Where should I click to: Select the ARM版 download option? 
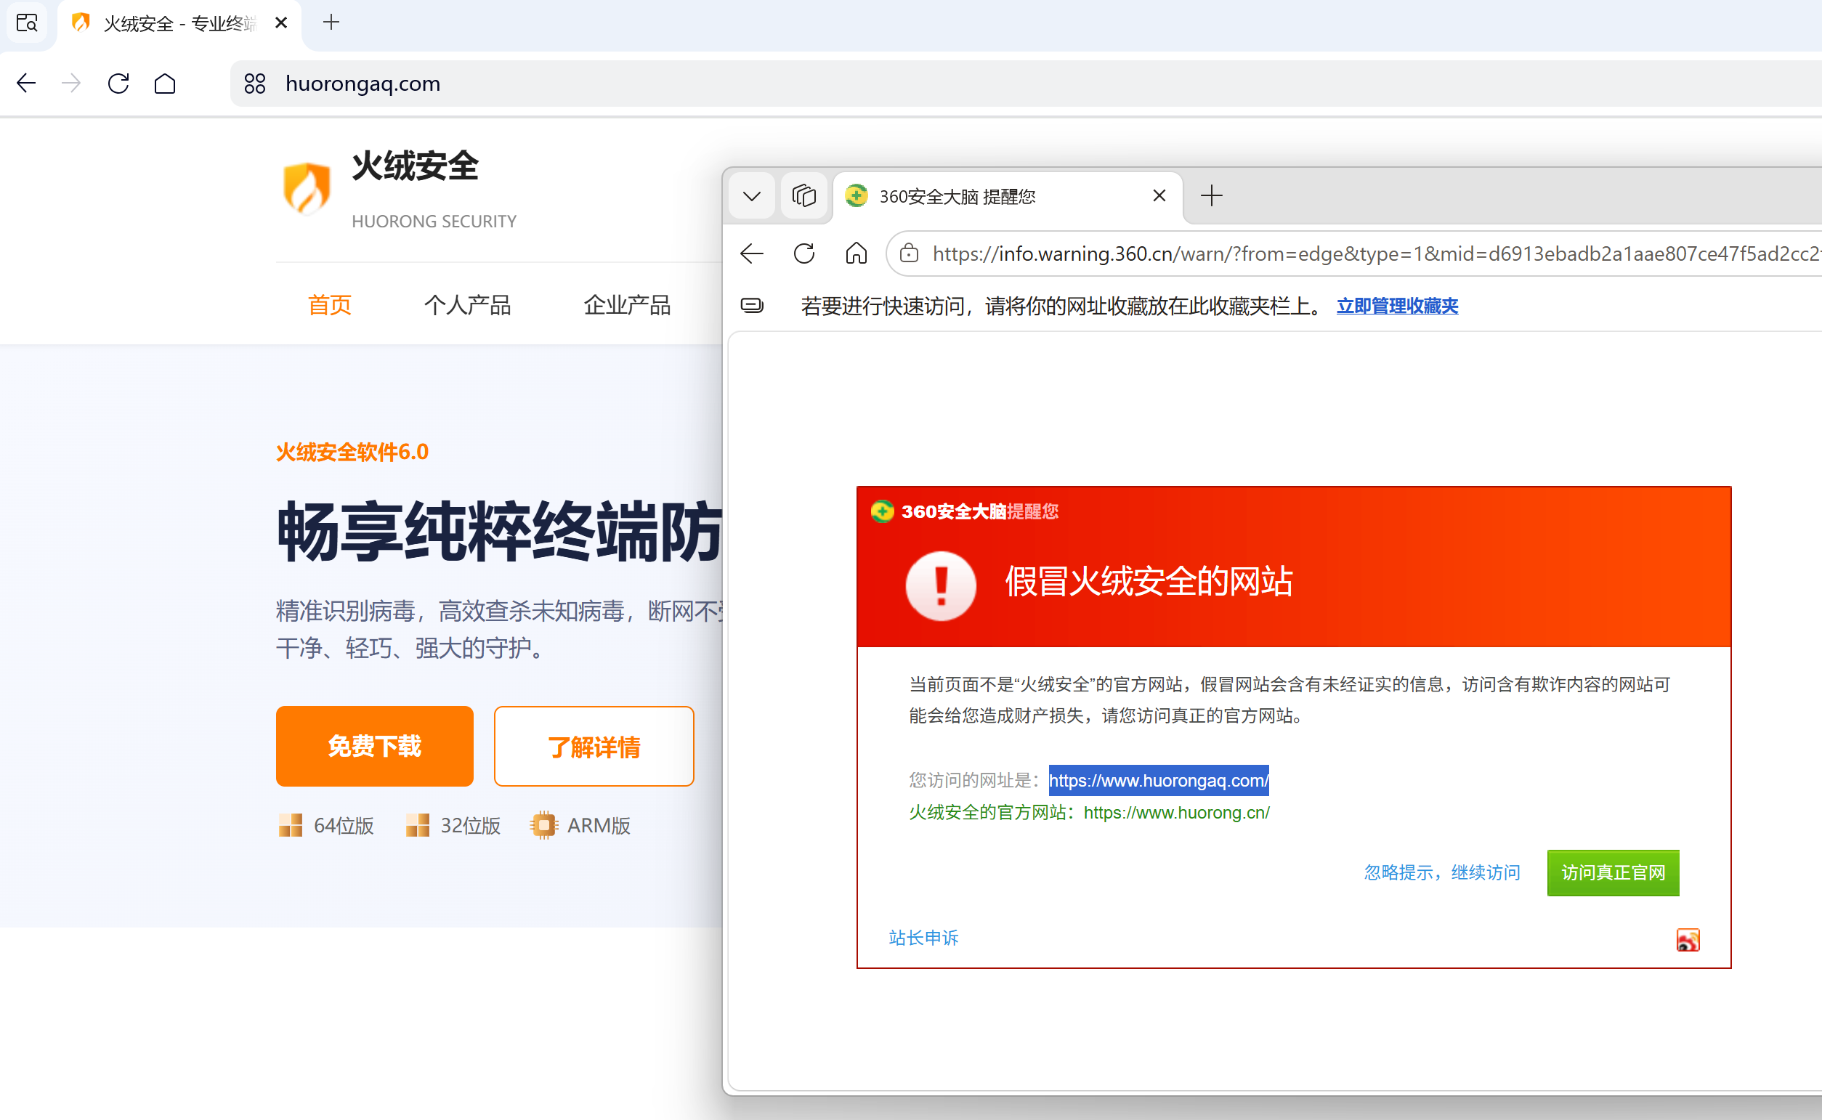[580, 825]
